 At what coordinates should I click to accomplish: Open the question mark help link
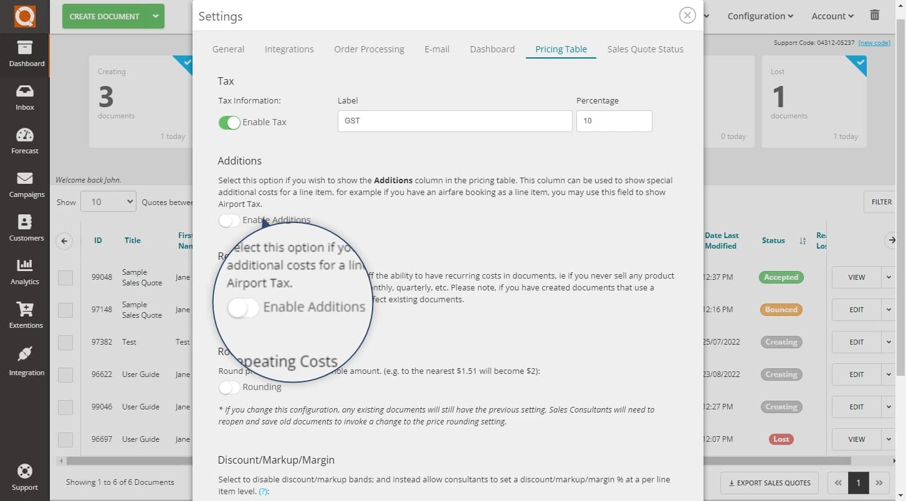[262, 491]
